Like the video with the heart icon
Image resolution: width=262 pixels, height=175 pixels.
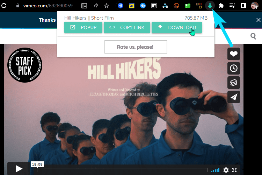pyautogui.click(x=234, y=54)
